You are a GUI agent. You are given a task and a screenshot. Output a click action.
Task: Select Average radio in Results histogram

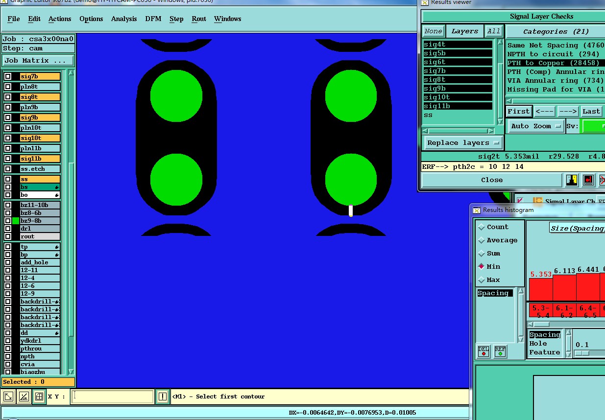point(482,240)
